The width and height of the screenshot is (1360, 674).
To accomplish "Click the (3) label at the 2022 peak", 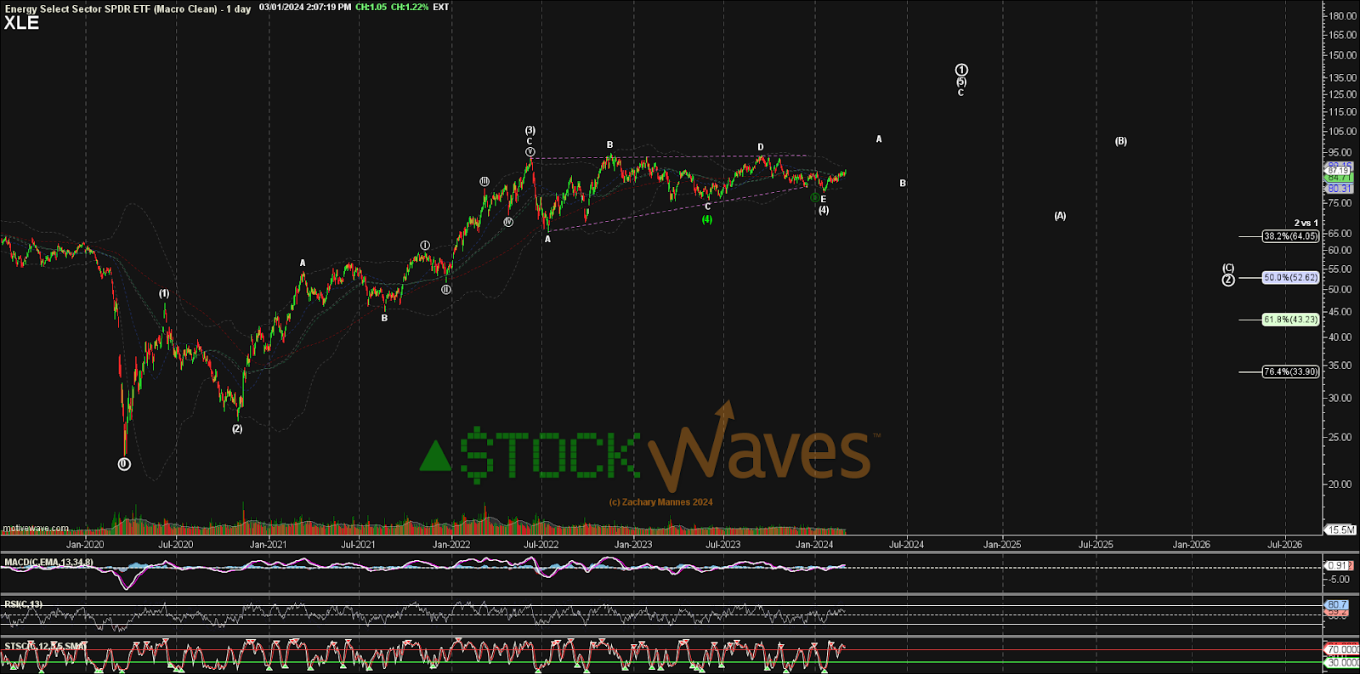I will click(530, 131).
